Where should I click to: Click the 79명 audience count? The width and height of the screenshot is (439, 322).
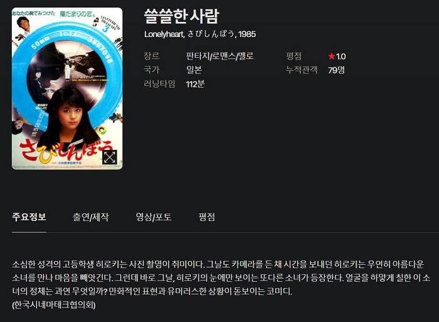pyautogui.click(x=337, y=70)
